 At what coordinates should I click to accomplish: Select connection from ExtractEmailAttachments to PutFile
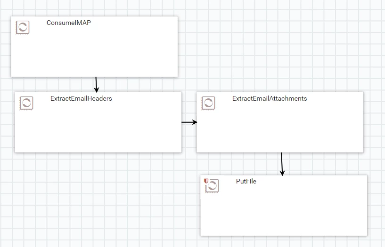[x=282, y=164]
